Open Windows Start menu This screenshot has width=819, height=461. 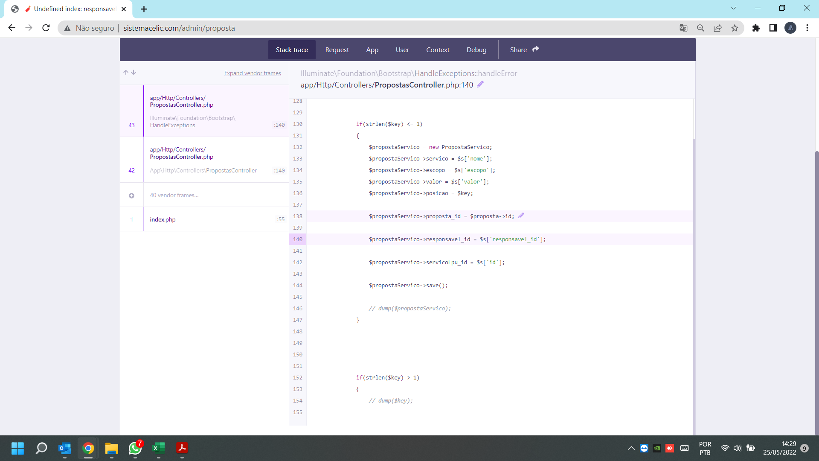point(17,448)
